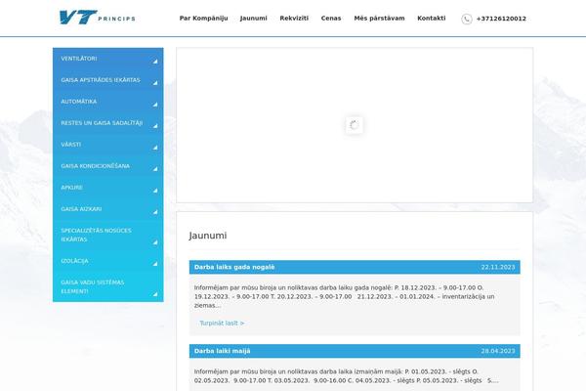Screen dimensions: 586x391
Task: Expand the Gaisa aizkari arrow
Action: pos(155,212)
